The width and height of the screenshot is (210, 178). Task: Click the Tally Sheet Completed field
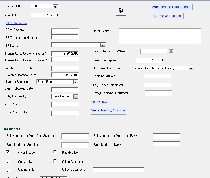coord(158,85)
